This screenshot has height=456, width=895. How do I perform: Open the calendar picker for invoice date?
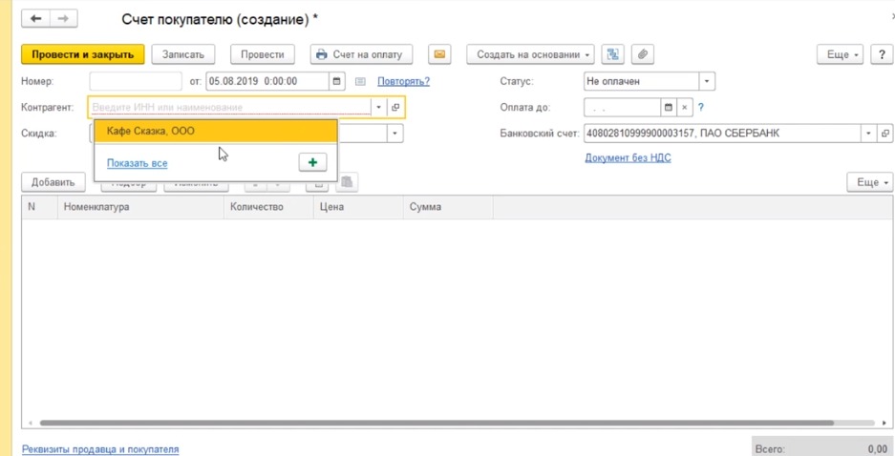337,82
